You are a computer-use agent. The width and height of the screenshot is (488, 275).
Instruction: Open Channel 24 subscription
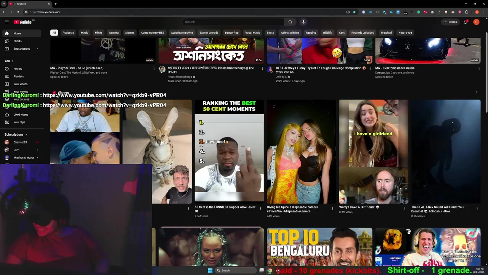coord(21,142)
